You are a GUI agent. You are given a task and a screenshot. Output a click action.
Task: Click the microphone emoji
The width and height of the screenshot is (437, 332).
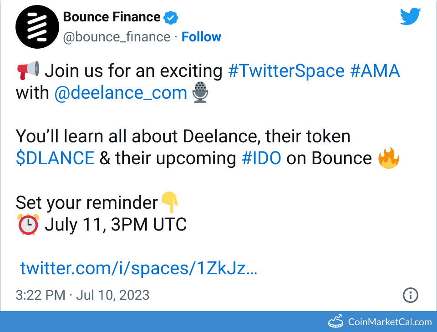[200, 93]
